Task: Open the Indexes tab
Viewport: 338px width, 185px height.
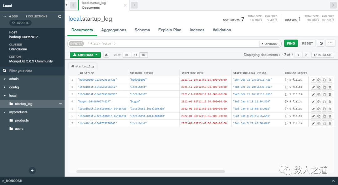Action: pos(197,30)
